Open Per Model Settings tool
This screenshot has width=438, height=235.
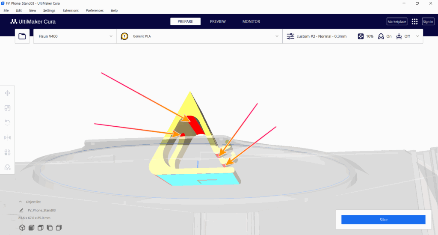tap(8, 152)
